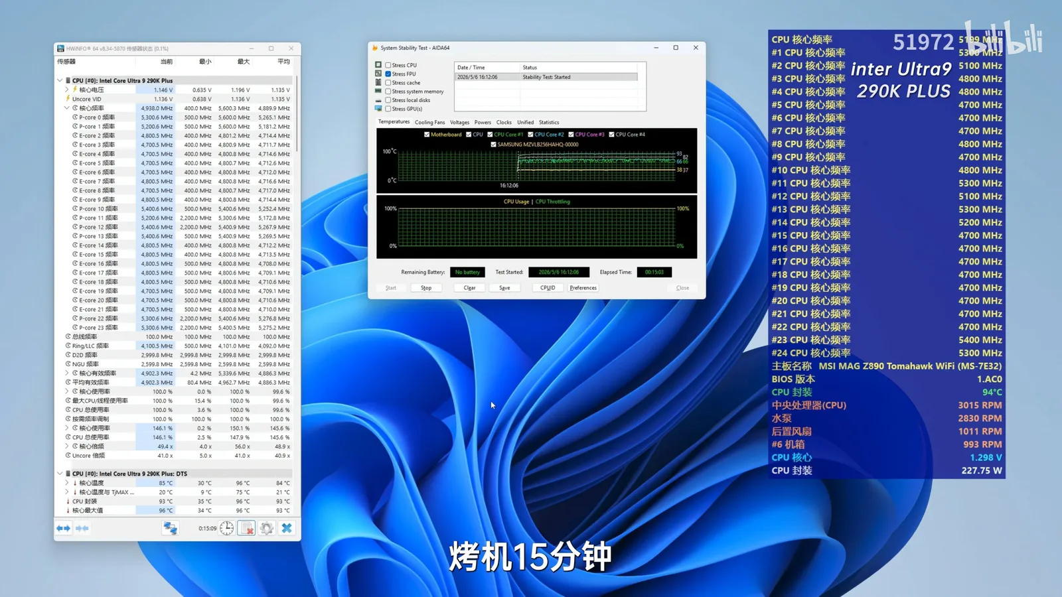The image size is (1062, 597).
Task: Open the Clocks tab
Action: point(504,122)
